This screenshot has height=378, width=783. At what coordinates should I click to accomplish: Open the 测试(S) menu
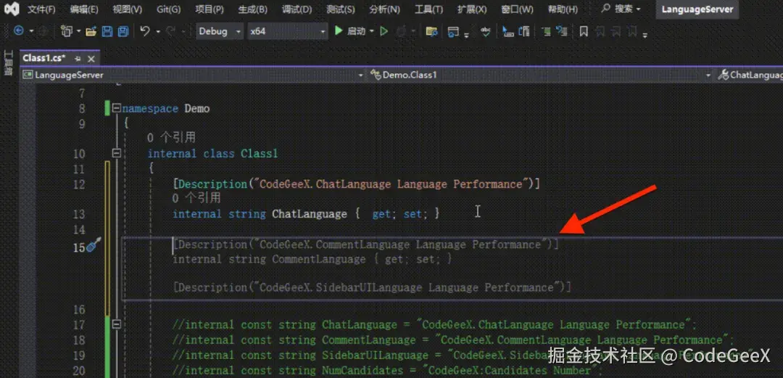(x=340, y=9)
